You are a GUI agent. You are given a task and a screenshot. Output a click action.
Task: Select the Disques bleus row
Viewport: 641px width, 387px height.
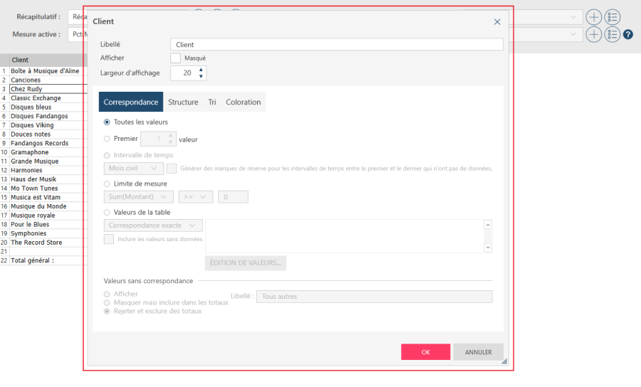tap(48, 107)
